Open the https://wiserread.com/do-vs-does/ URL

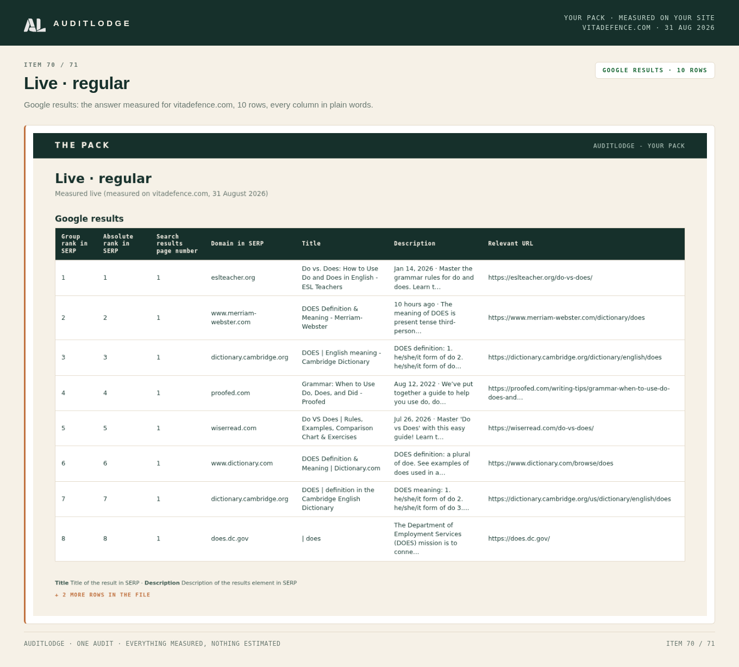[x=541, y=428]
